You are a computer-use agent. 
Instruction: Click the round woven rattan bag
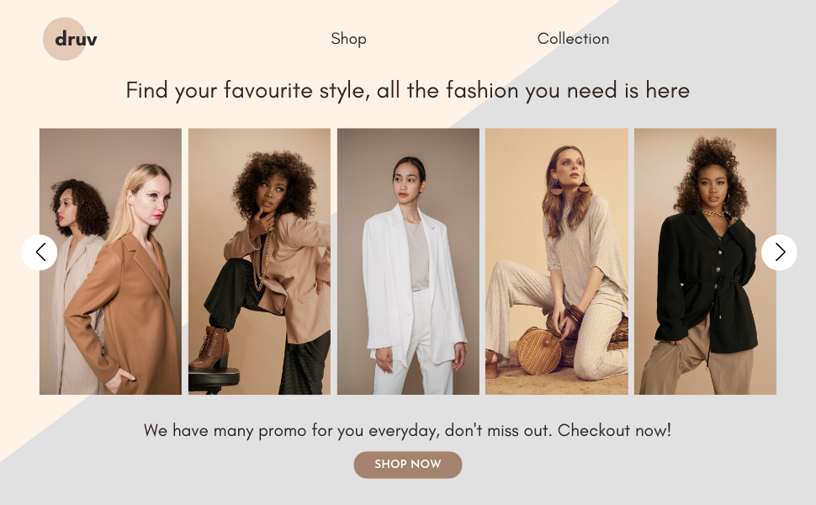[538, 351]
